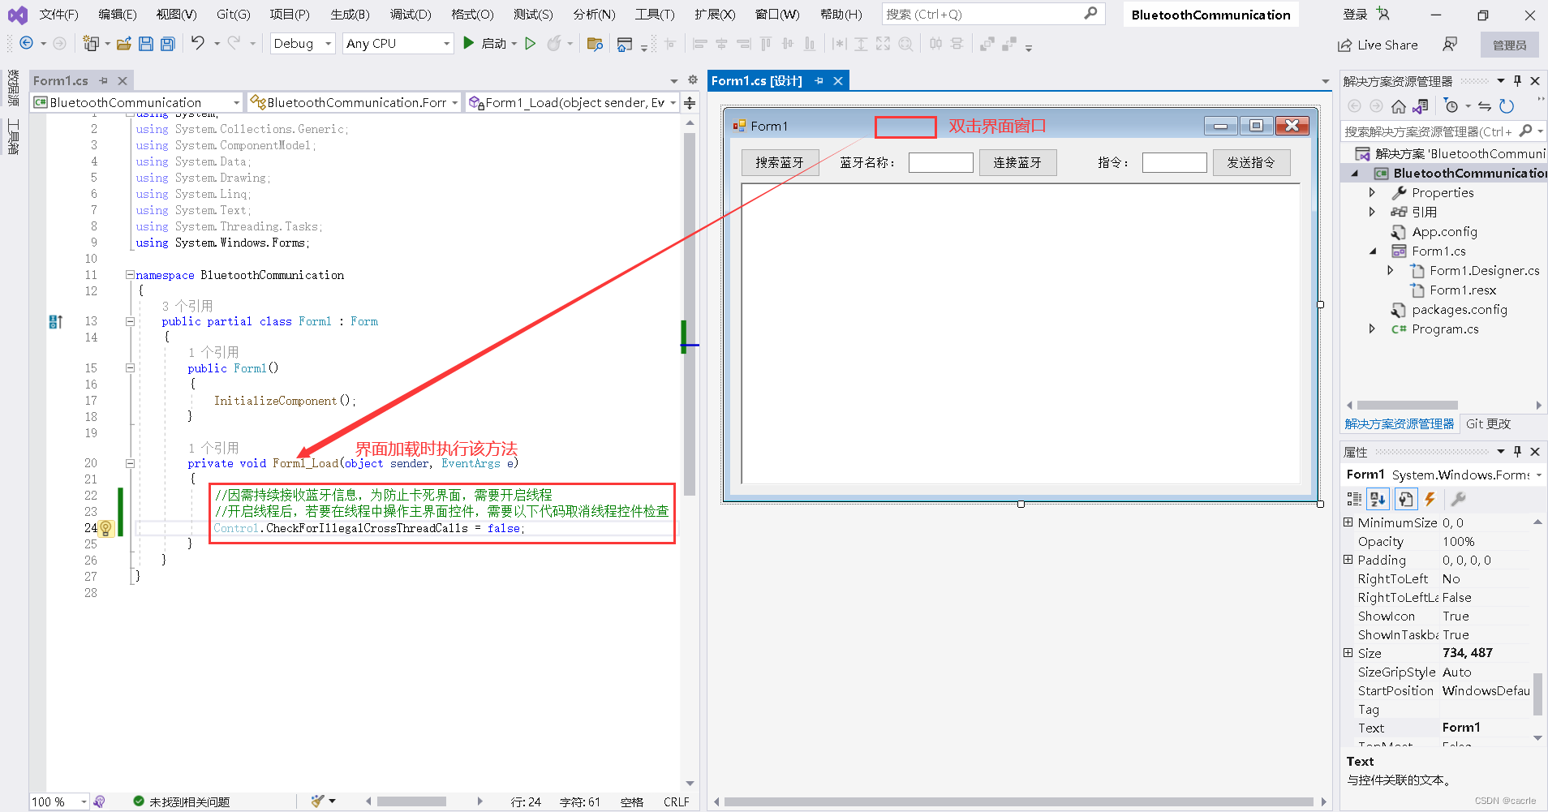Undo the last action via toolbar icon
Image resolution: width=1548 pixels, height=812 pixels.
(x=198, y=43)
